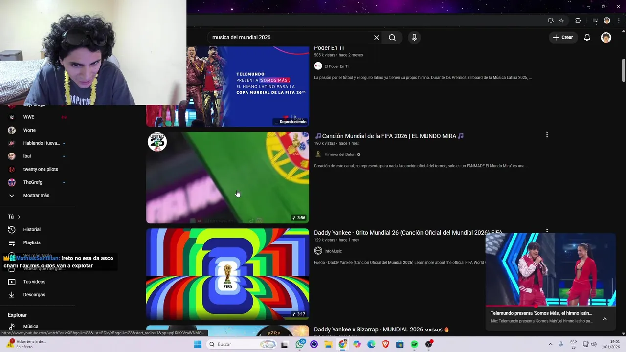Open Himnos del Balon channel avatar on thumbnail
Screen dimensions: 626x352
(157, 142)
